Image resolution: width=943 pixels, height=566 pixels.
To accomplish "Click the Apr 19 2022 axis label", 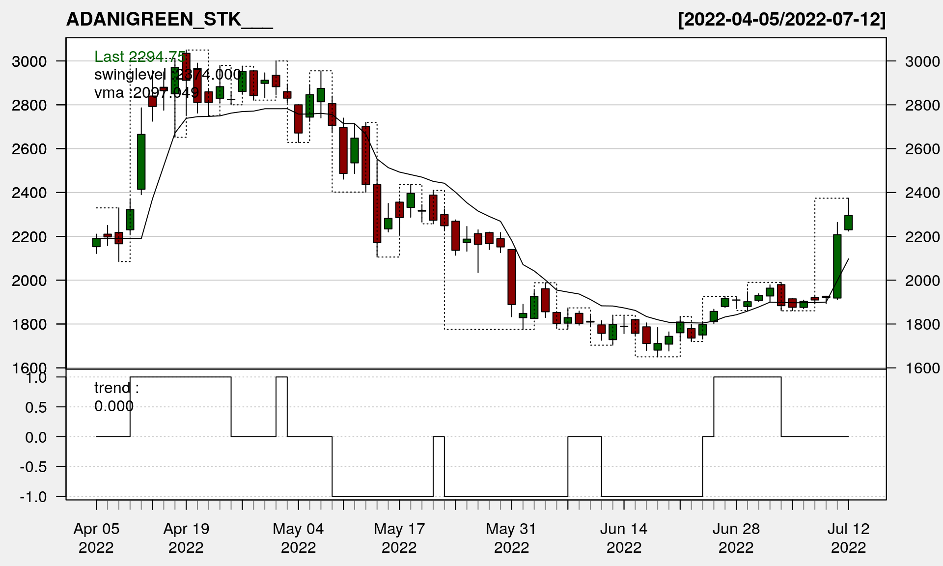I will click(x=186, y=538).
